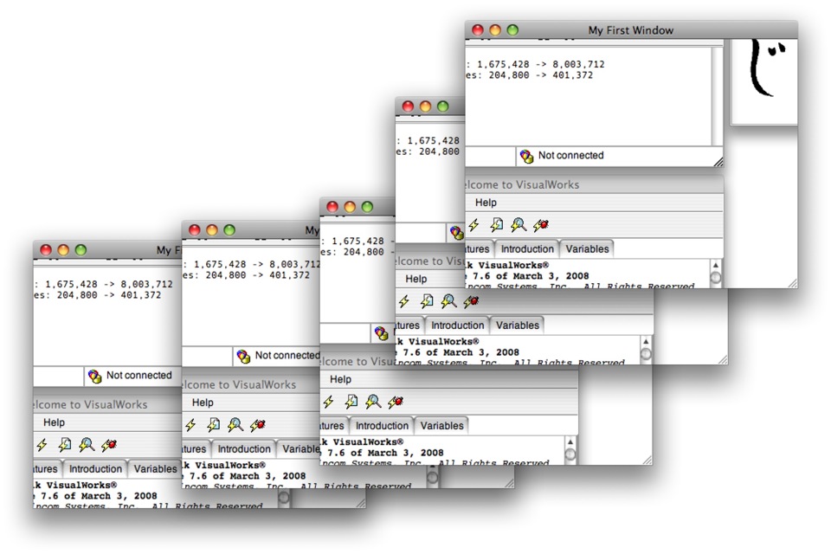Click the Do it lightning icon in the rightmost window

pyautogui.click(x=473, y=225)
